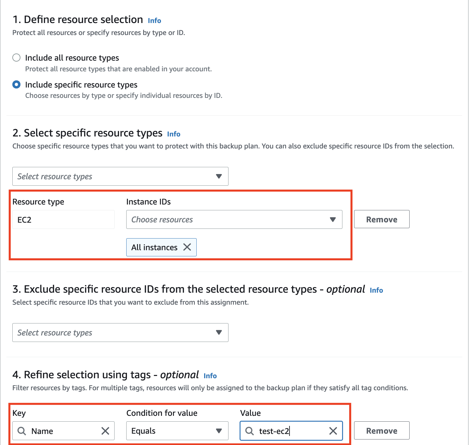Click the arrow of section 2 resource types dropdown
Viewport: 469px width, 445px height.
point(219,176)
